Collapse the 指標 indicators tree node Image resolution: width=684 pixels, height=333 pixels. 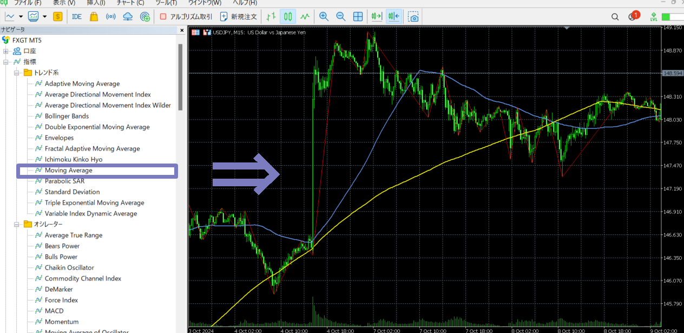[6, 62]
